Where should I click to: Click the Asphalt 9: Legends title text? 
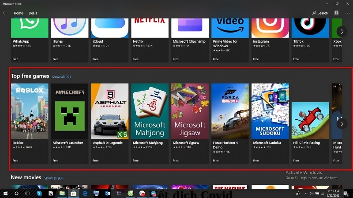click(108, 143)
